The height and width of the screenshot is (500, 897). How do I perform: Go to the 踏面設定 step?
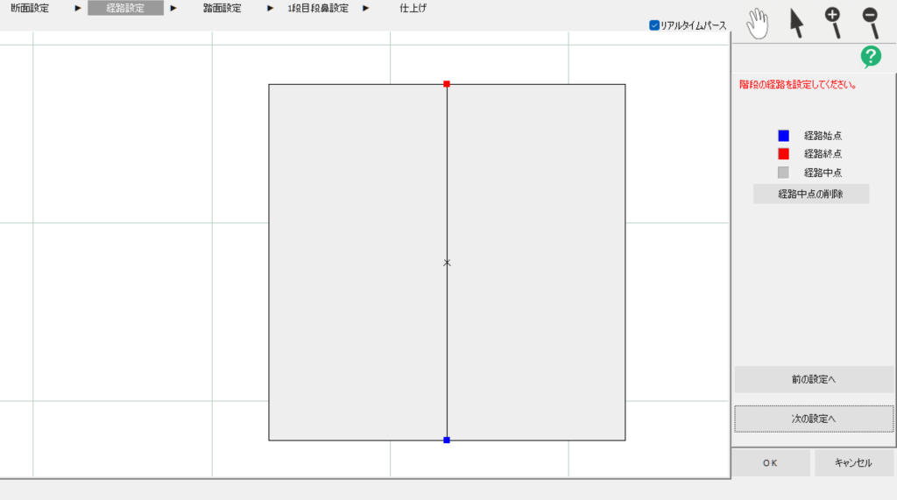pos(222,8)
